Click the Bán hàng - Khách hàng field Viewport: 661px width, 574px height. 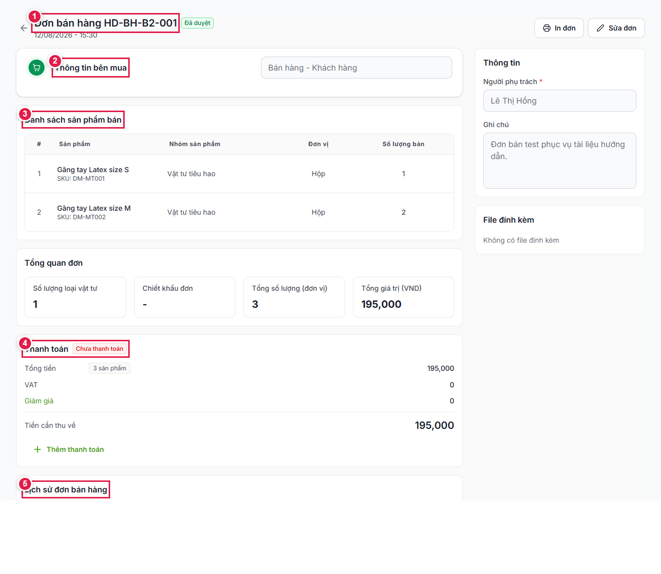(357, 68)
